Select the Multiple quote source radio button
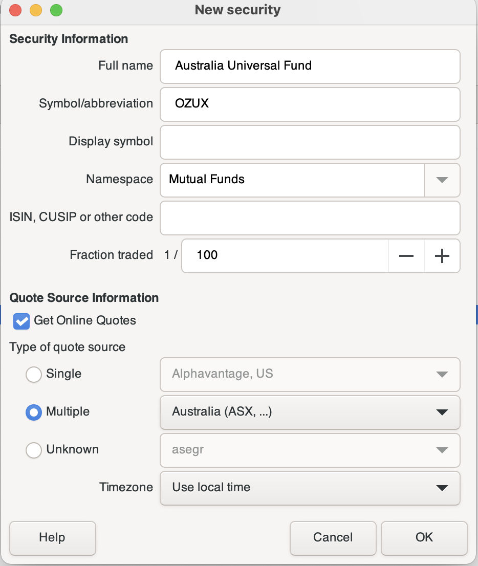The image size is (478, 566). [34, 412]
